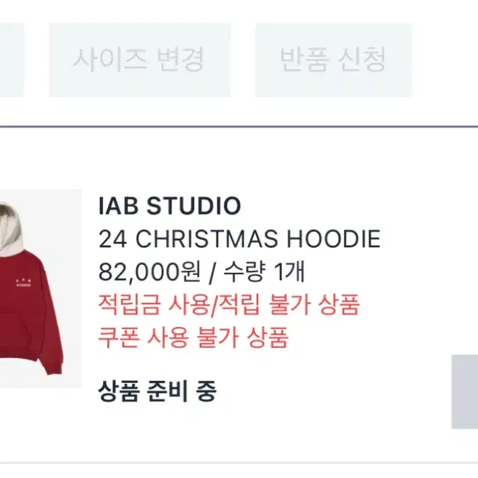Open the 24 CHRISTMAS HOODIE product title
Screen dimensions: 478x478
(239, 239)
